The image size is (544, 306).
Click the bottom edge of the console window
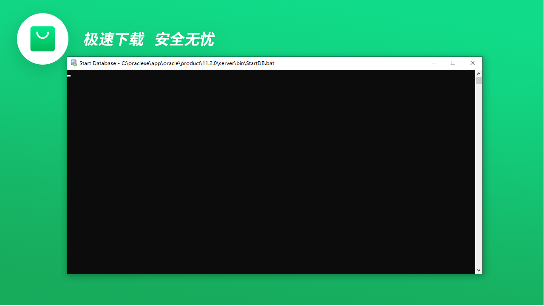point(275,274)
